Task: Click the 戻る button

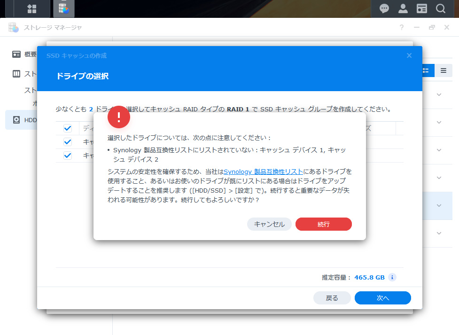Action: (332, 298)
